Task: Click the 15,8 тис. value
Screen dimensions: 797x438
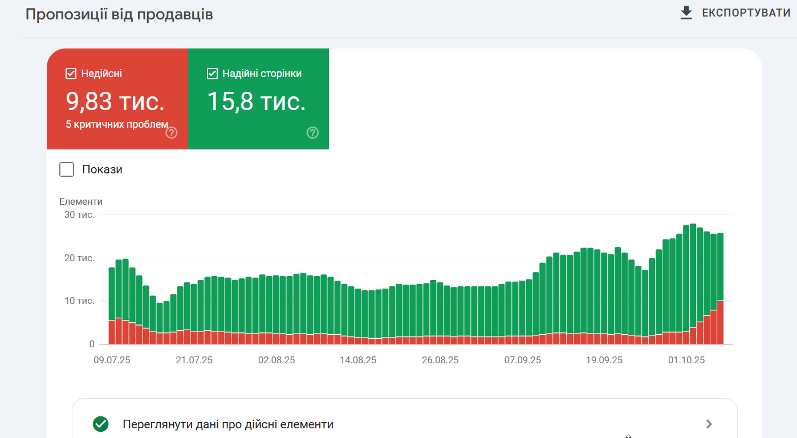Action: pos(257,101)
